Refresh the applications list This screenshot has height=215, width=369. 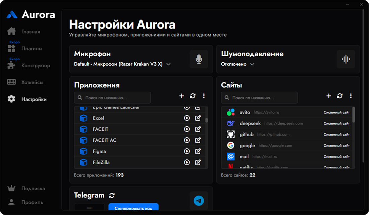[193, 96]
